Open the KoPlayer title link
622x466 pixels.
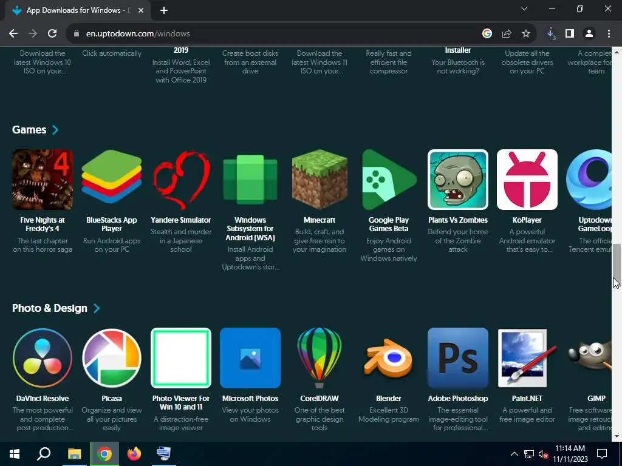point(527,220)
